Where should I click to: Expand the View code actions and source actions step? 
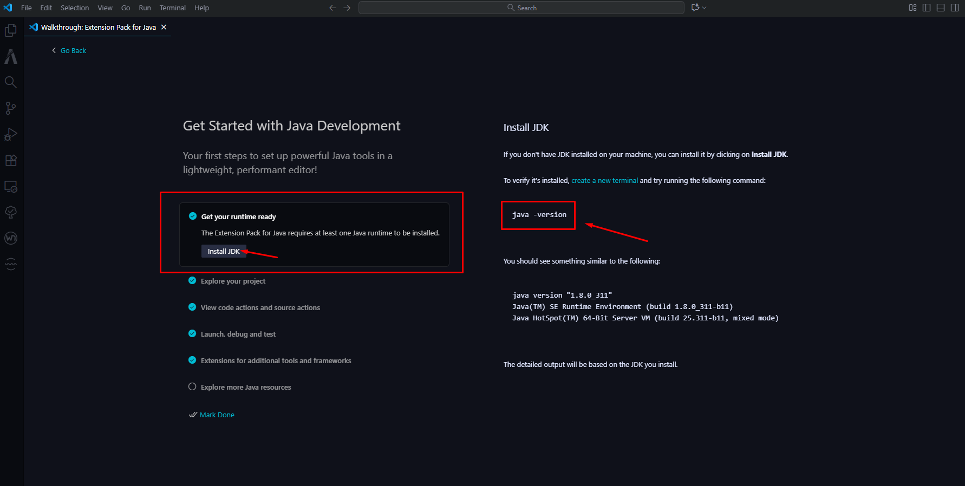tap(260, 307)
